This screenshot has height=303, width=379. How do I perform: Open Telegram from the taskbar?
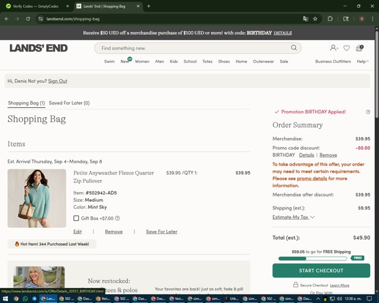[x=34, y=299]
